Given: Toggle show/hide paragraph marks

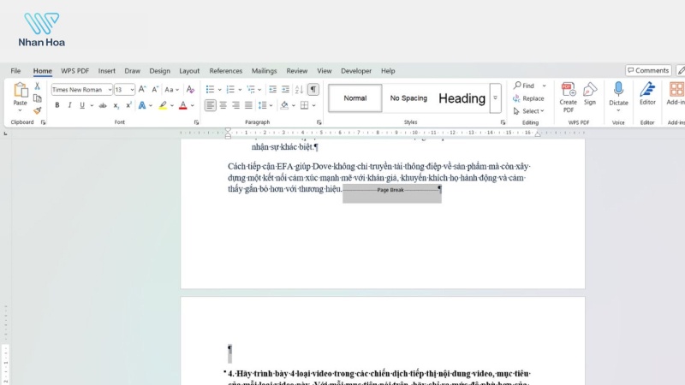Looking at the screenshot, I should pos(313,90).
